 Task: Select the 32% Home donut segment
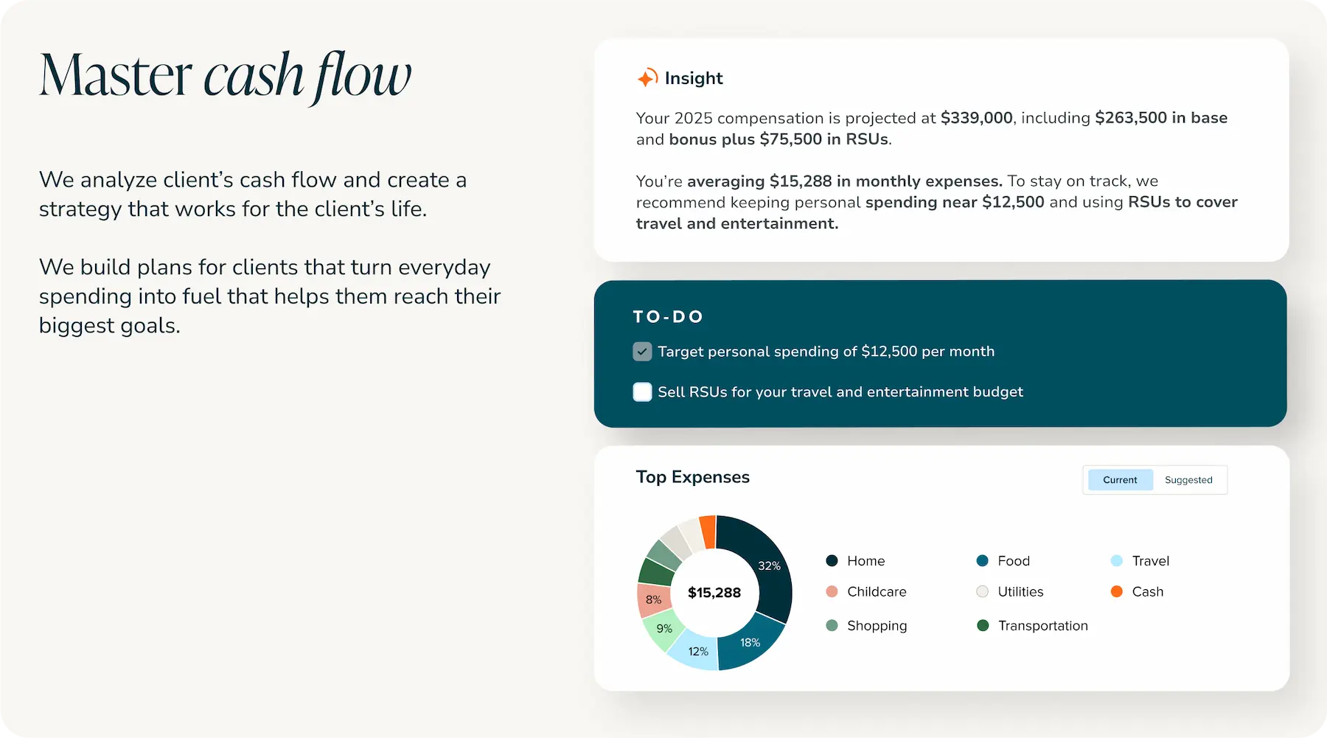click(767, 564)
